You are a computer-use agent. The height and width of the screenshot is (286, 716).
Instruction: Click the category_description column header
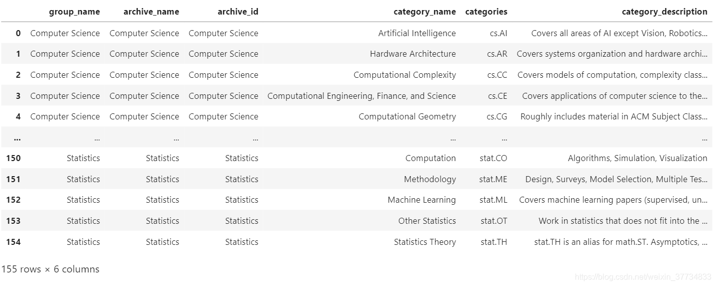click(x=664, y=12)
